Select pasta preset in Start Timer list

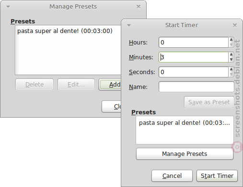(185, 123)
